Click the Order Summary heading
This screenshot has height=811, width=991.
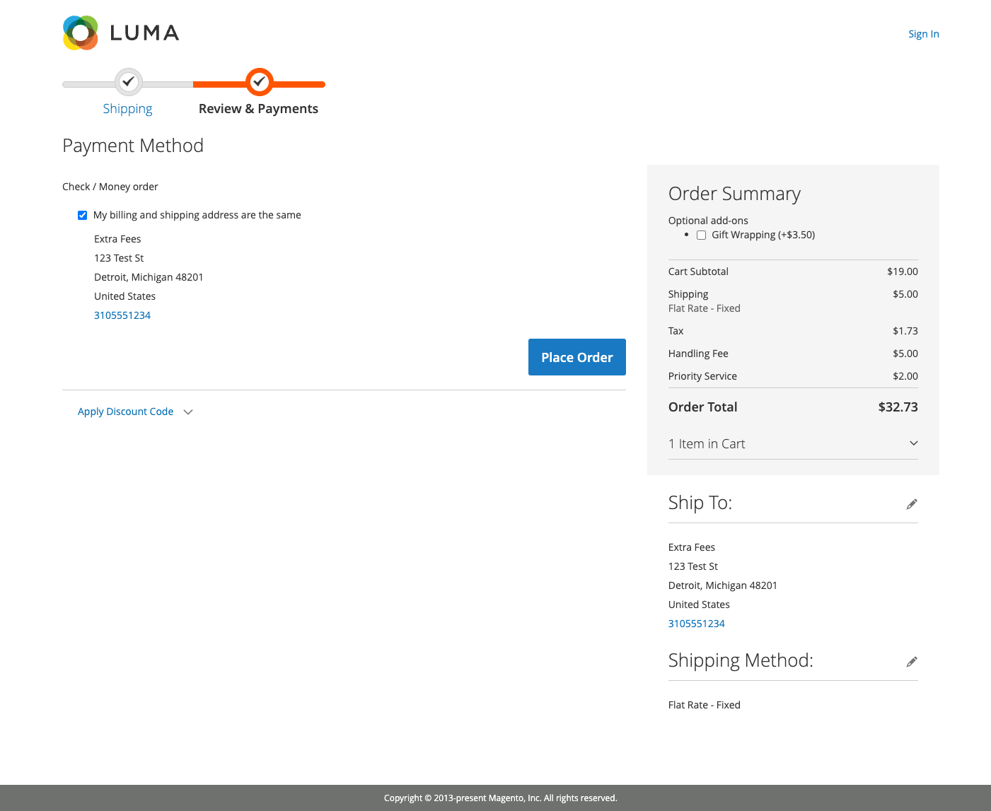pyautogui.click(x=734, y=194)
